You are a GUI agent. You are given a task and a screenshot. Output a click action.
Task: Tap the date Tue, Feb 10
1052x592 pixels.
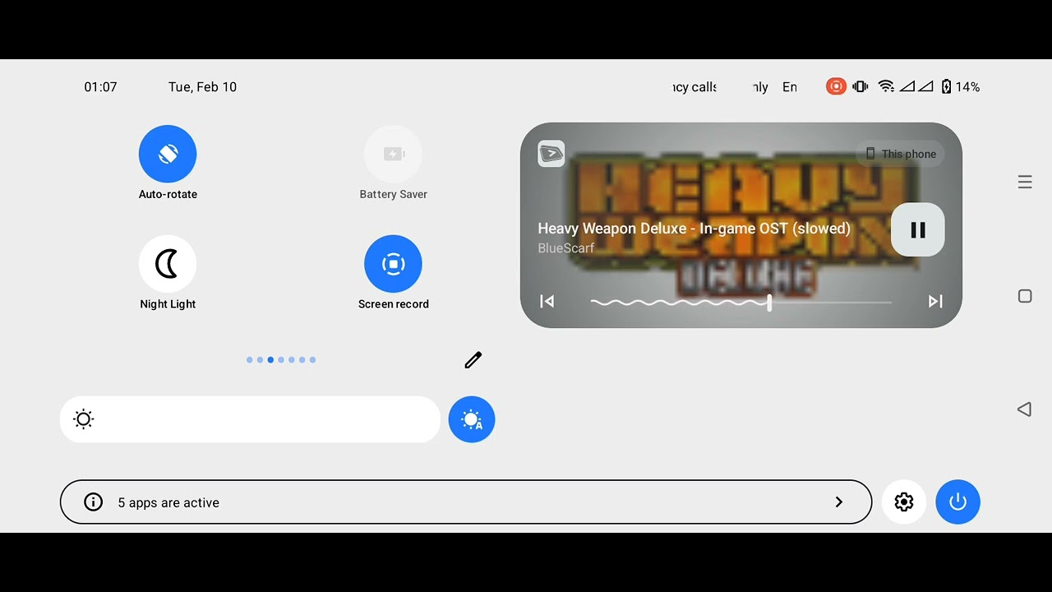pyautogui.click(x=202, y=87)
